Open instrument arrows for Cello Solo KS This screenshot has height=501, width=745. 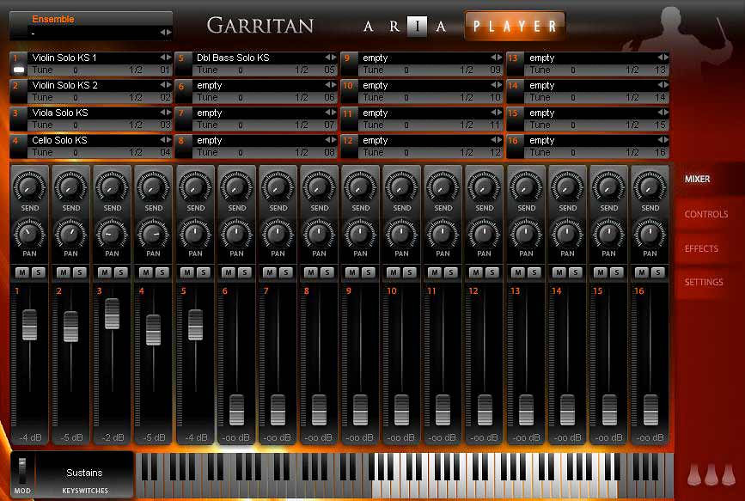(165, 140)
